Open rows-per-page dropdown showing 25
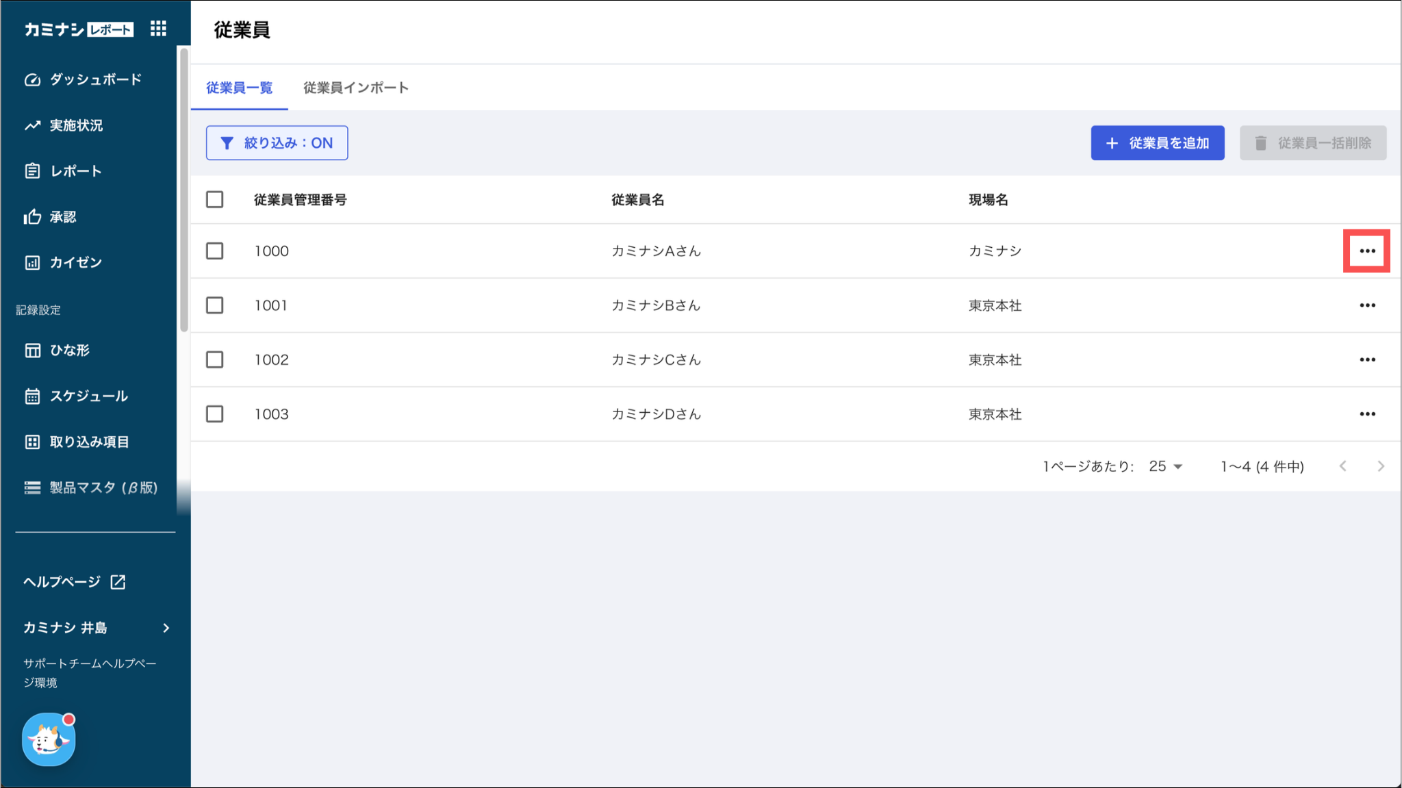1402x788 pixels. click(1166, 466)
